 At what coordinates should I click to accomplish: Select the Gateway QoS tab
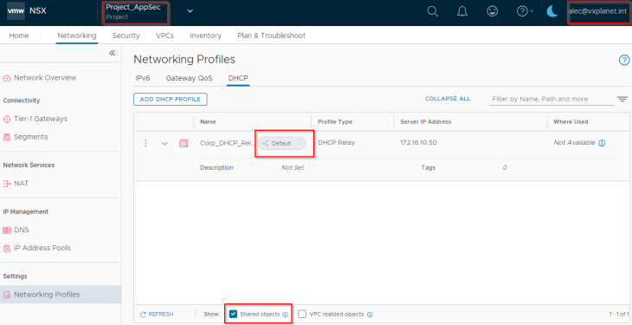pyautogui.click(x=189, y=78)
